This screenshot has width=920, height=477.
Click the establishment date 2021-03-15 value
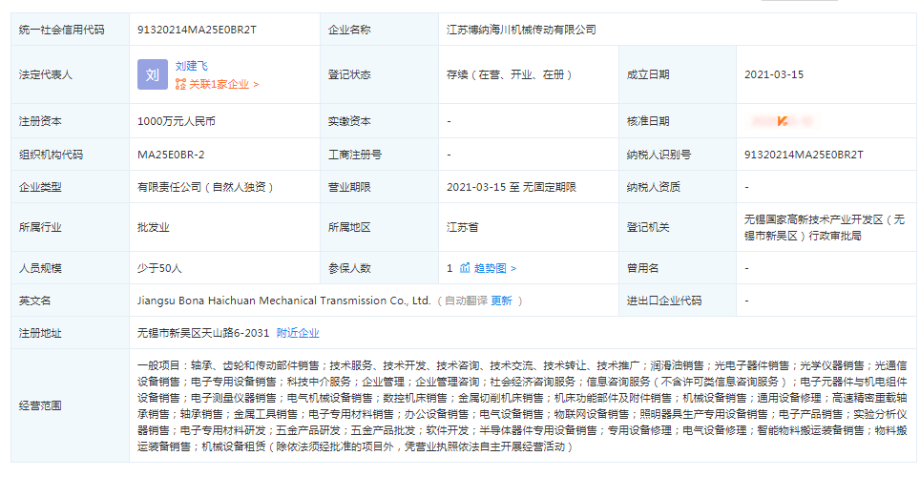click(774, 74)
